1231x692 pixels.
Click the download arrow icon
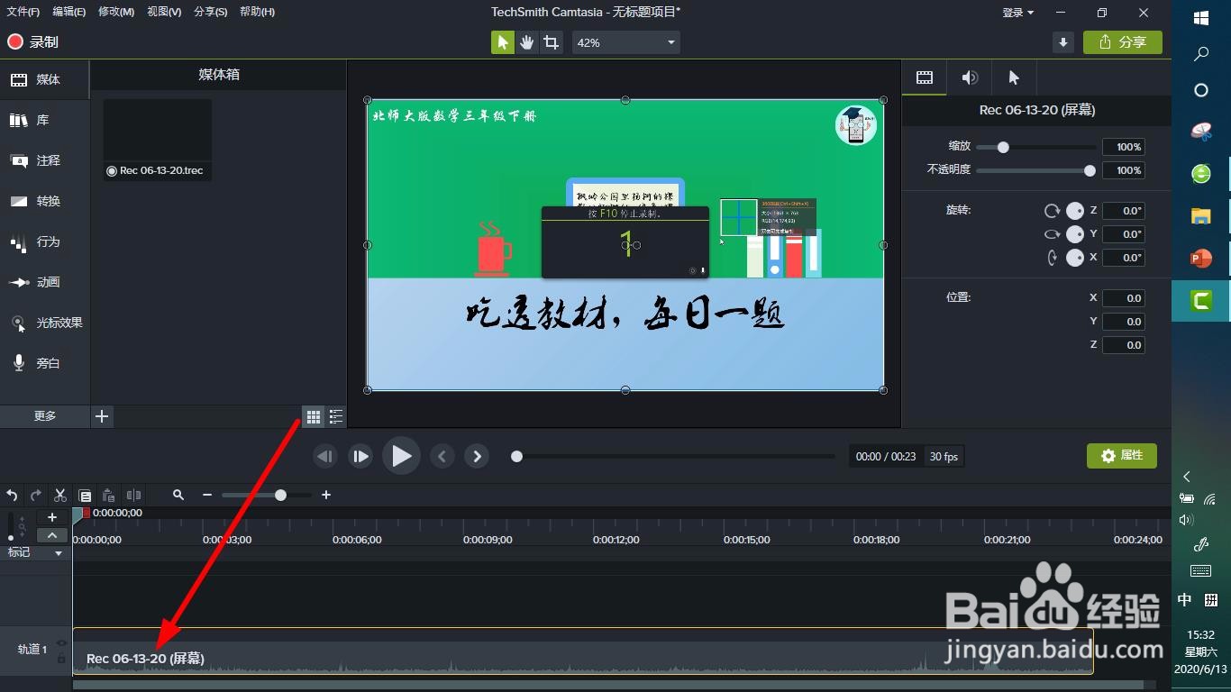pos(1063,42)
